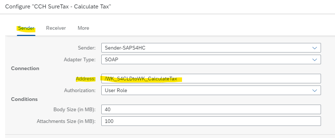Open the Adapter Type dropdown showing SOAP

point(211,59)
